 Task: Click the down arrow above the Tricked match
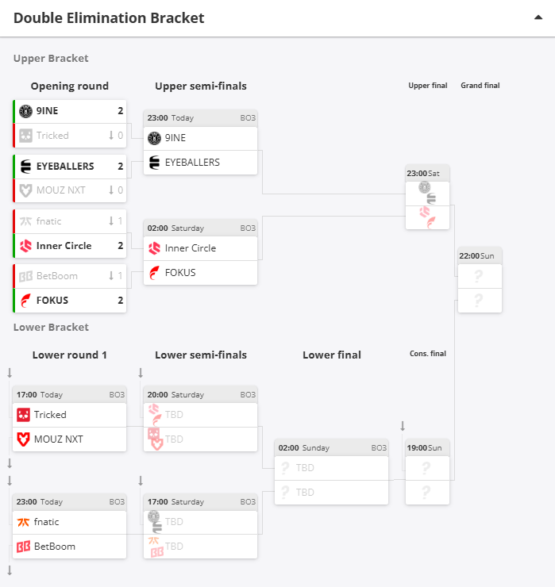coord(10,373)
